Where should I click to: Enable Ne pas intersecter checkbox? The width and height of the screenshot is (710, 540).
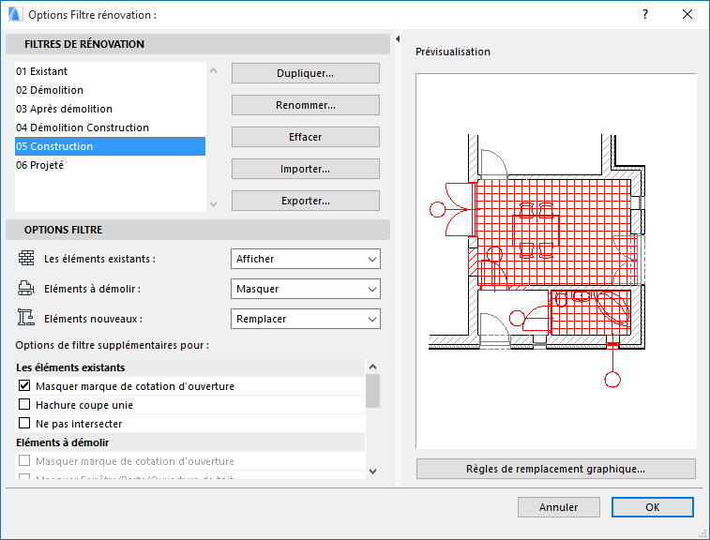click(24, 423)
